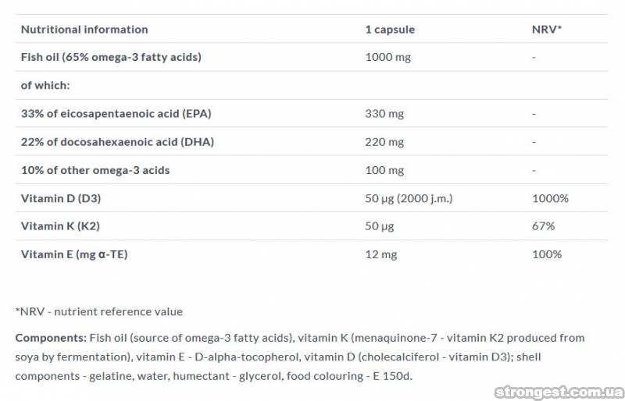
Task: Click the '*NRV - nutrient reference value' footnote
Action: 98,311
